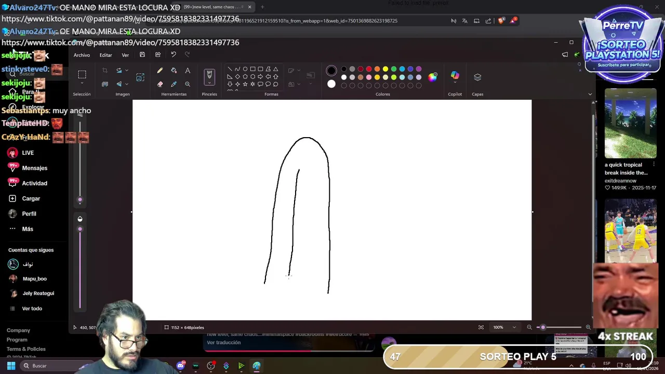Click the zoom out magnifier in status bar

529,327
